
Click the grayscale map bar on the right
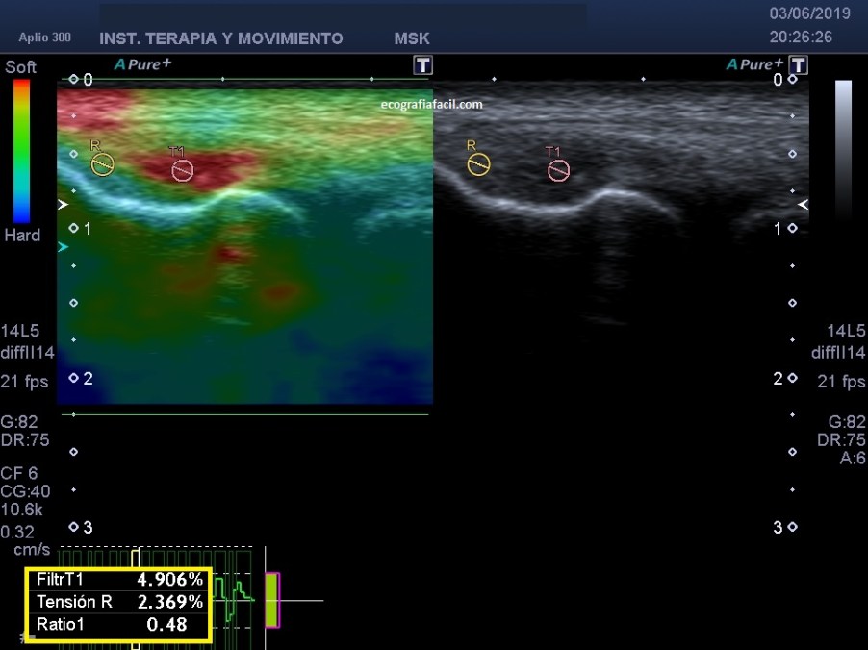point(843,149)
